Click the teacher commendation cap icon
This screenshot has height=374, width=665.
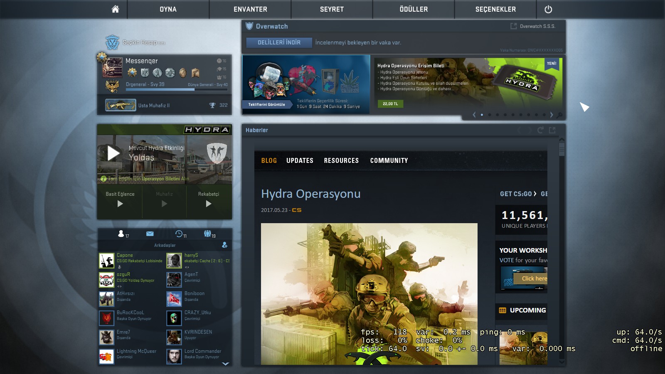point(219,69)
